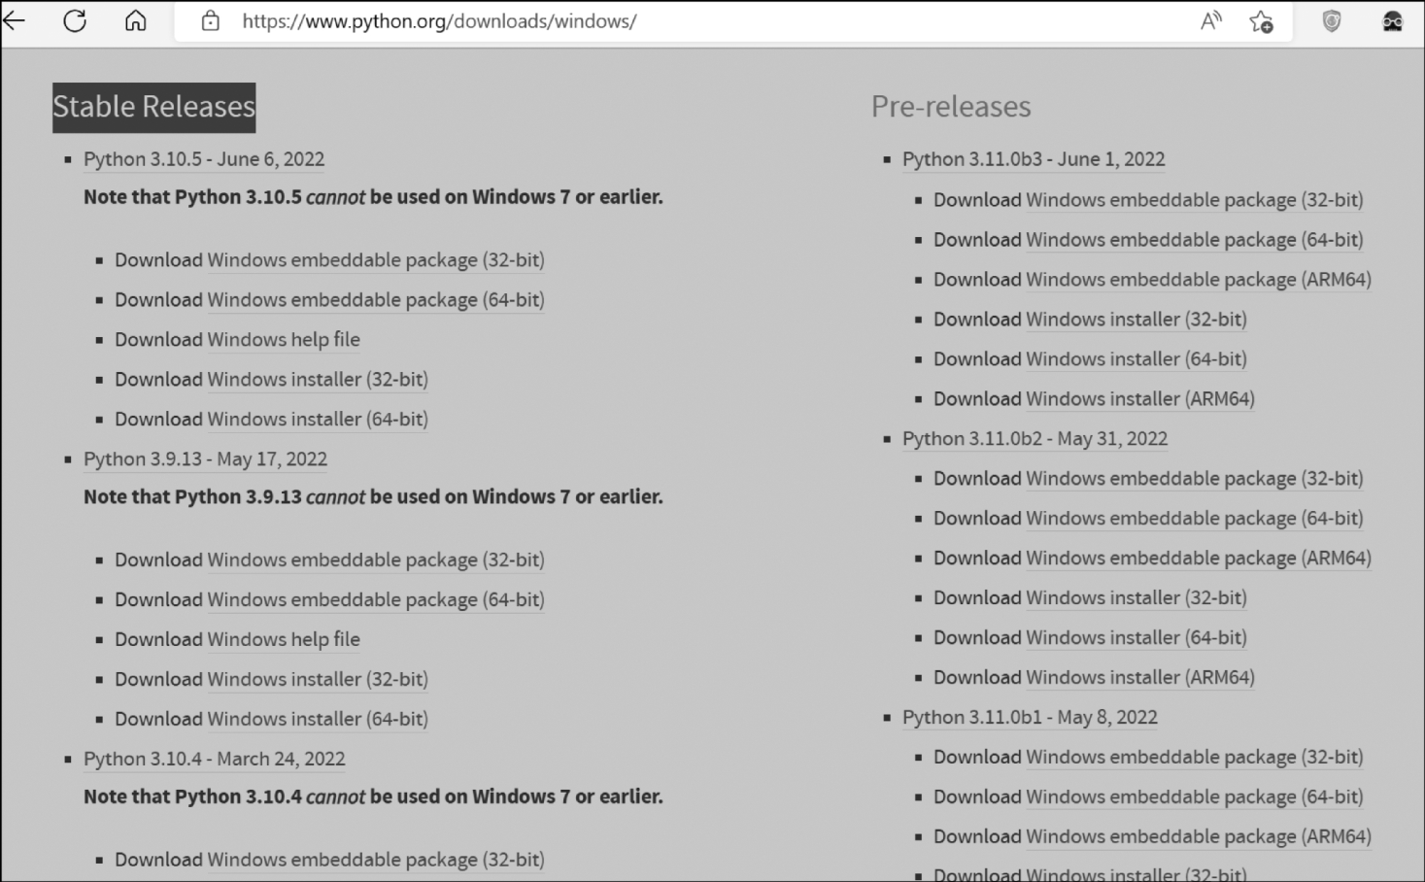Go to the browser home page
Screen dimensions: 1425x882
tap(136, 20)
